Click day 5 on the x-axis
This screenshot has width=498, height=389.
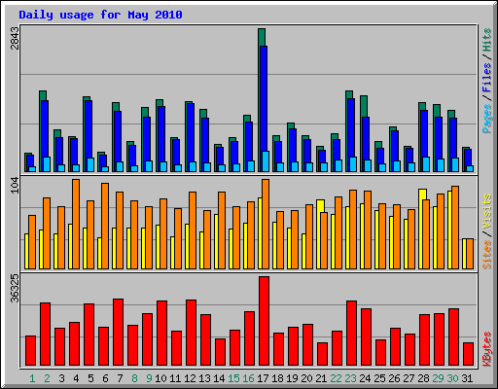click(90, 378)
